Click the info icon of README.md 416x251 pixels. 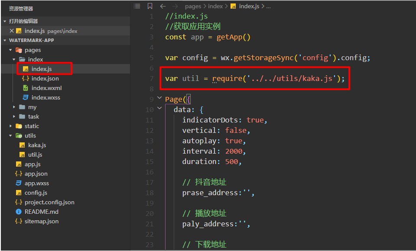tap(19, 212)
